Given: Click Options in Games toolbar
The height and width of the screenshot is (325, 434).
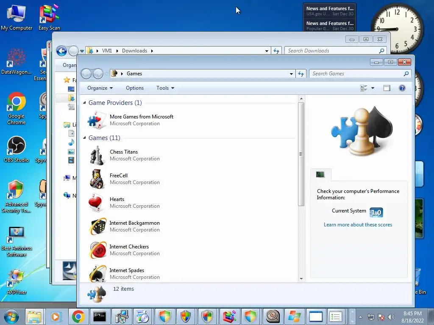Looking at the screenshot, I should (135, 88).
